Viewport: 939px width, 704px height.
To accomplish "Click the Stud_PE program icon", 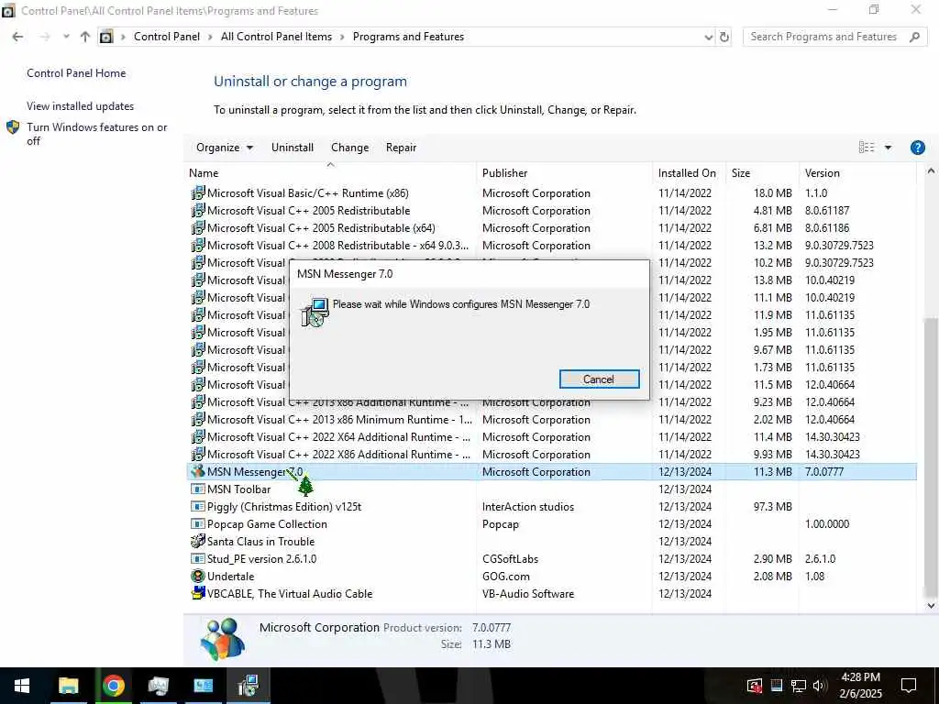I will pyautogui.click(x=198, y=558).
